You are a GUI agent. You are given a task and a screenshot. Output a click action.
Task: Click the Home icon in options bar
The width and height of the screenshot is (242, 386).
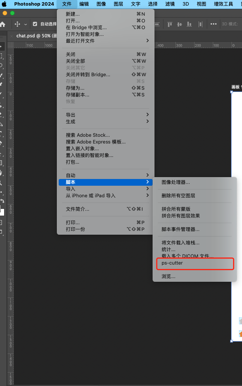click(x=3, y=24)
